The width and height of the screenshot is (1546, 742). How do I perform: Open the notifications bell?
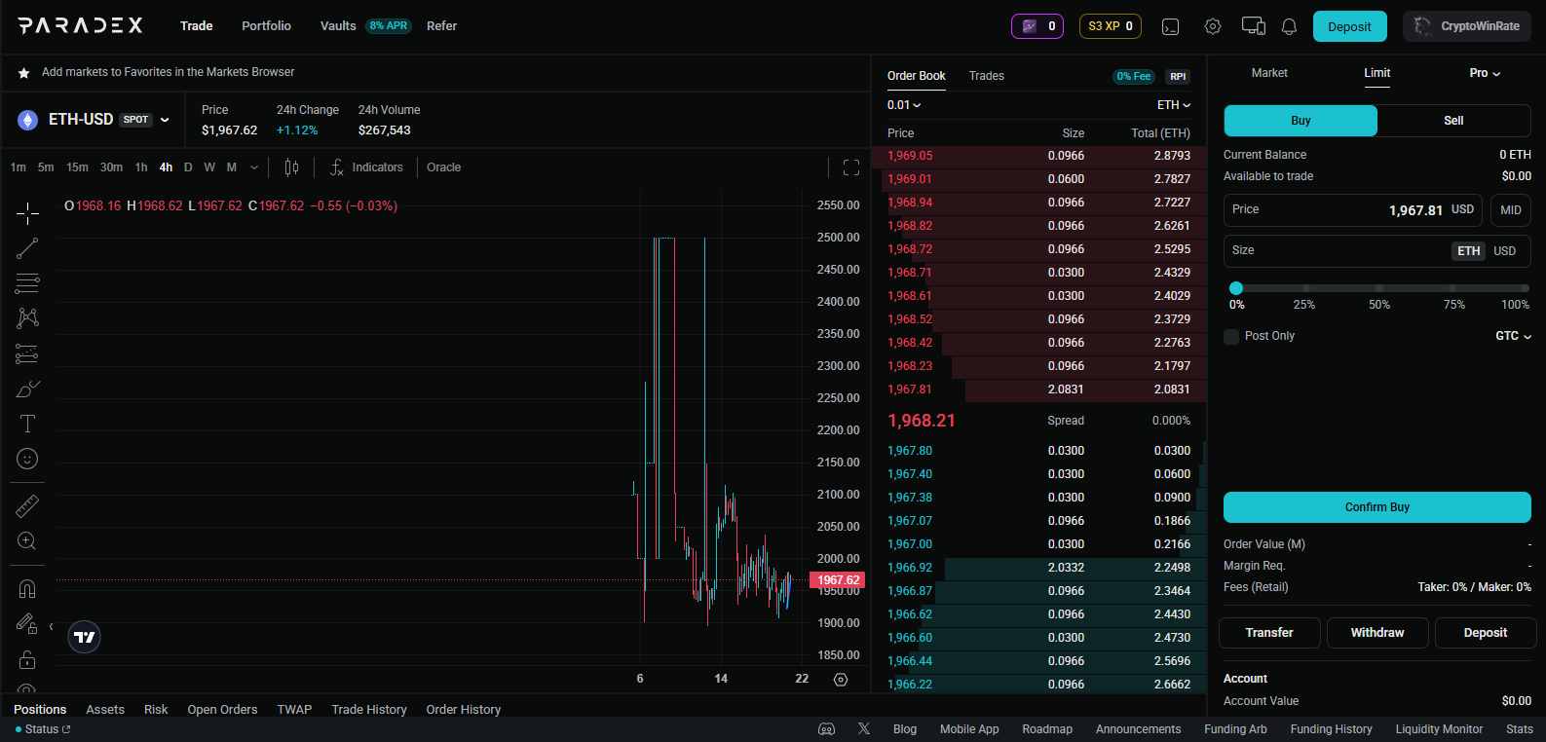[x=1289, y=26]
